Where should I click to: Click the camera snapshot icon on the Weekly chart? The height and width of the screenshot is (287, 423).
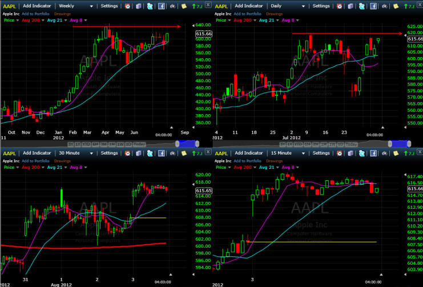(172, 6)
